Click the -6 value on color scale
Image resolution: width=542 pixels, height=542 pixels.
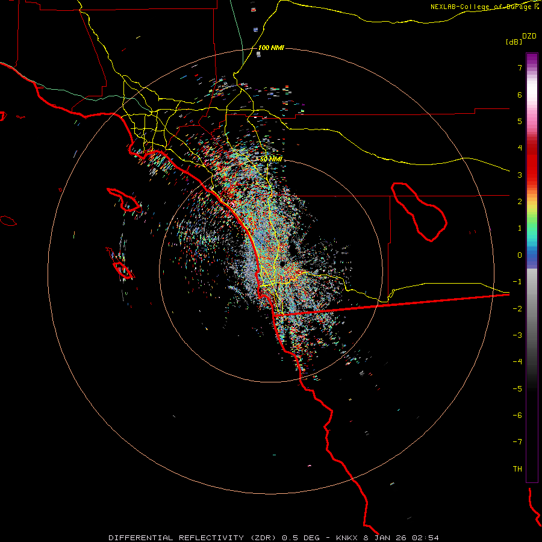[517, 415]
